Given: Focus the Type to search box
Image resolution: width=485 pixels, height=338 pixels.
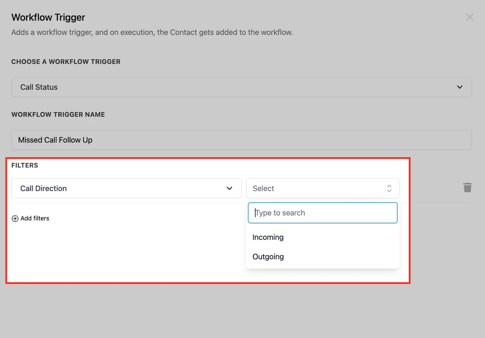Looking at the screenshot, I should pyautogui.click(x=323, y=213).
